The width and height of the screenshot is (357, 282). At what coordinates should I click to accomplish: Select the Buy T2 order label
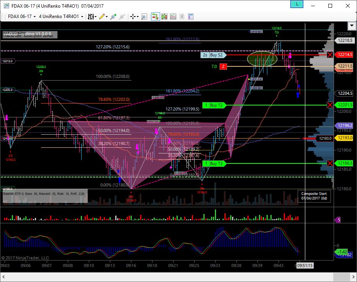pos(216,106)
